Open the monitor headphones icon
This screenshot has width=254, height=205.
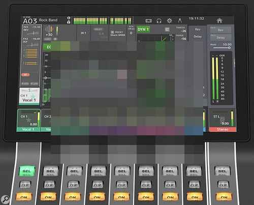[159, 21]
